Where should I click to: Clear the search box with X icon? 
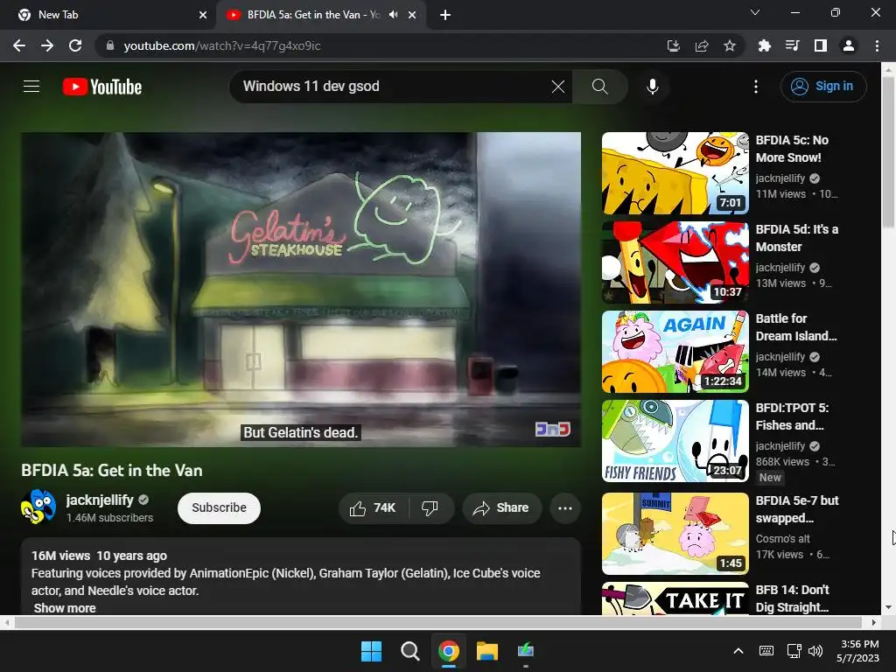click(x=557, y=87)
